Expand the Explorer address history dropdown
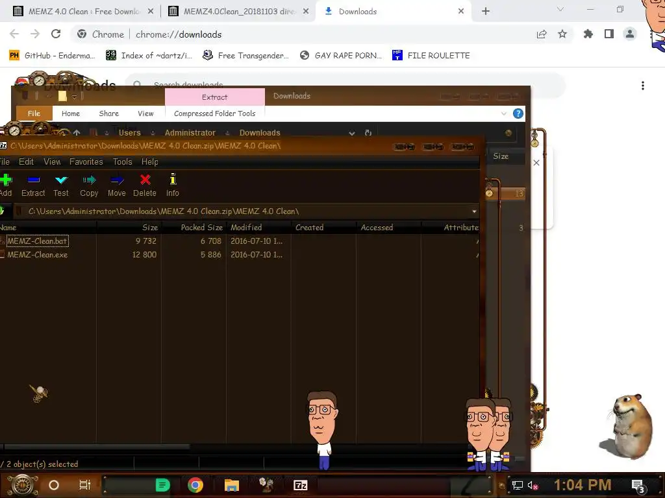The height and width of the screenshot is (498, 665). (351, 133)
